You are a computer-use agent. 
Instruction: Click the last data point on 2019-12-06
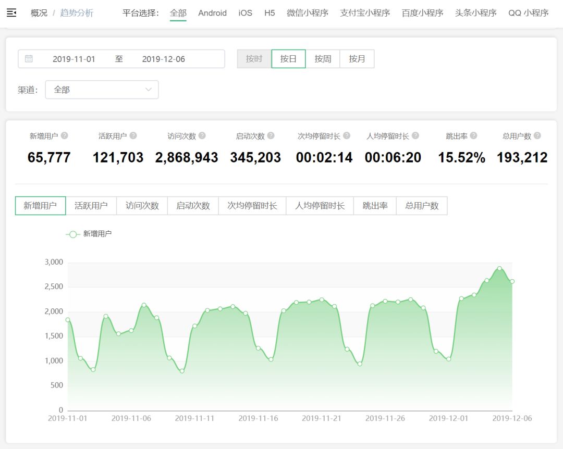[512, 281]
